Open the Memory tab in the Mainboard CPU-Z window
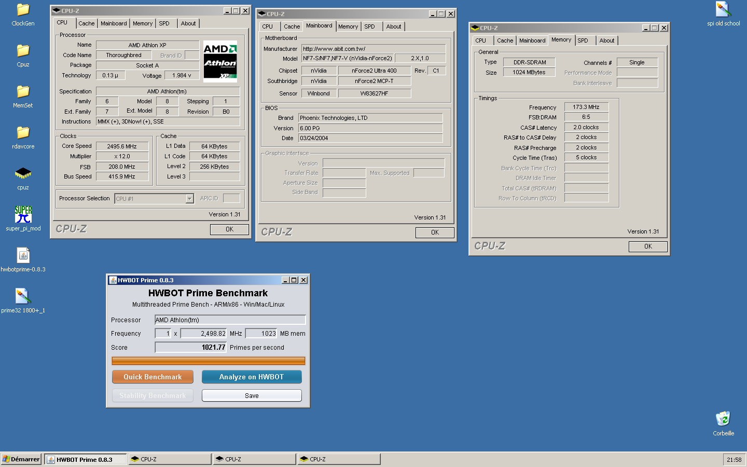The height and width of the screenshot is (467, 747). [x=348, y=26]
